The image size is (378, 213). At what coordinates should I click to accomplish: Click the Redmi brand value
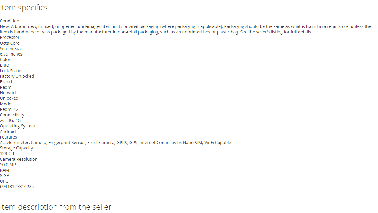(6, 87)
